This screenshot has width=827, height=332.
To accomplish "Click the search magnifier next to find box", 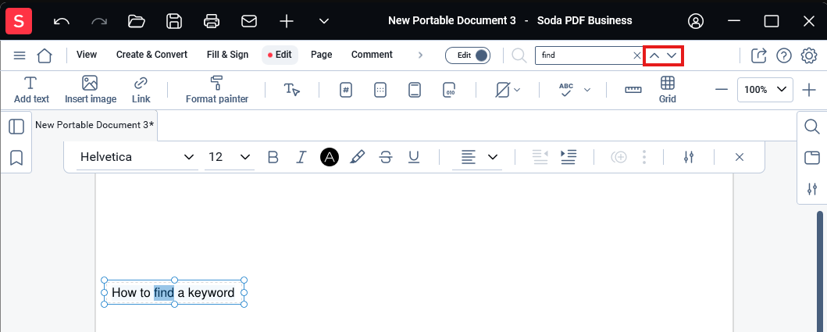I will [x=519, y=55].
